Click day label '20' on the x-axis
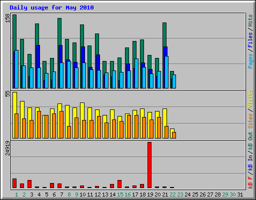 pos(157,194)
